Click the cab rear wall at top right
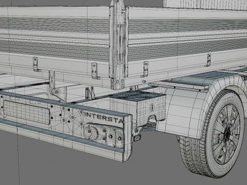 point(205,4)
